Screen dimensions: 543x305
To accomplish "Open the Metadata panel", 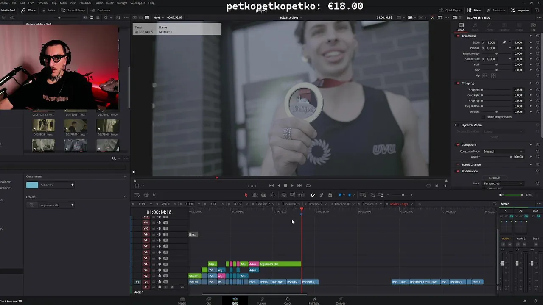I will pos(496,10).
